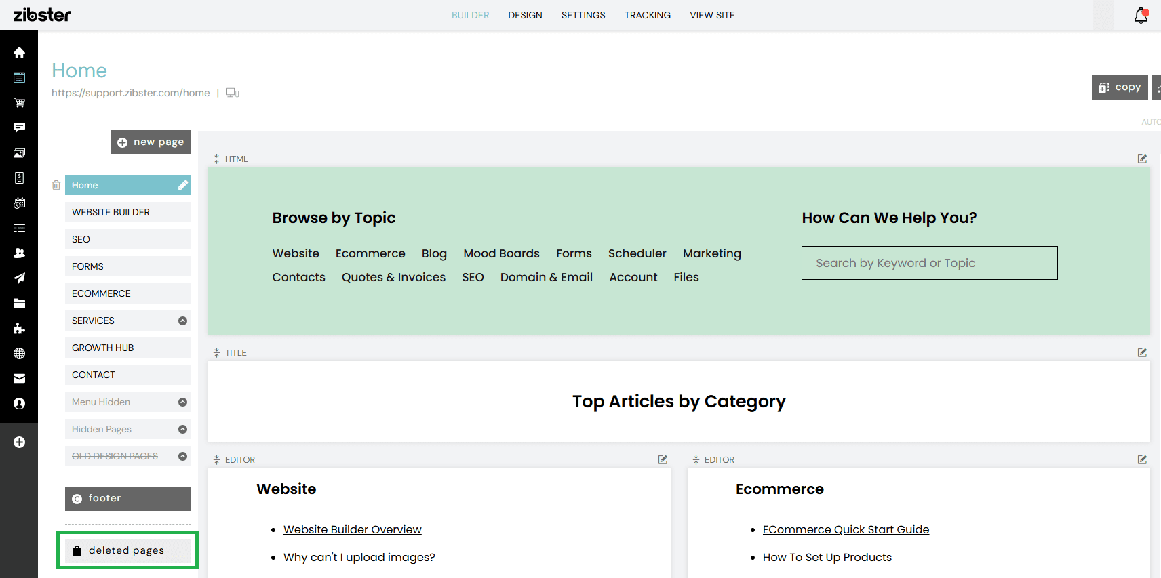Select the WEBSITE BUILDER page in the list

[128, 212]
